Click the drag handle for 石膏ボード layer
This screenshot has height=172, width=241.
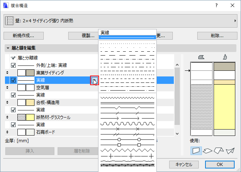7,132
